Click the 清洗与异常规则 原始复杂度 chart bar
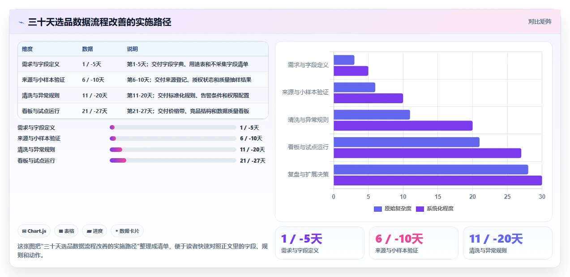The width and height of the screenshot is (570, 277). (x=372, y=115)
